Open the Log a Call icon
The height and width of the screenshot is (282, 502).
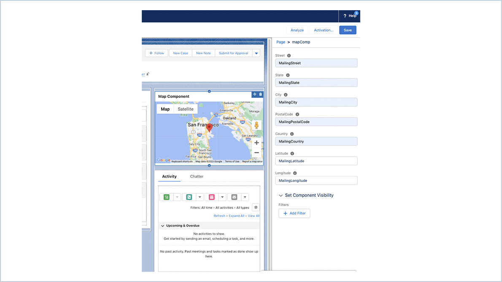(x=188, y=197)
